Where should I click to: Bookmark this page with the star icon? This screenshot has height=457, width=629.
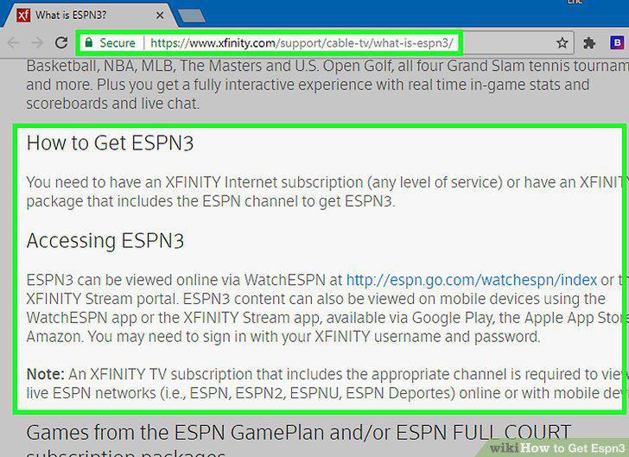click(x=562, y=43)
